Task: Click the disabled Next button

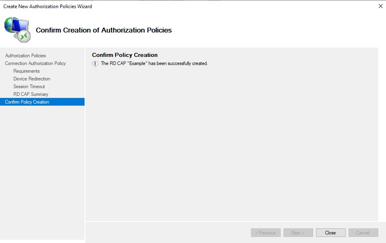Action: (x=298, y=233)
